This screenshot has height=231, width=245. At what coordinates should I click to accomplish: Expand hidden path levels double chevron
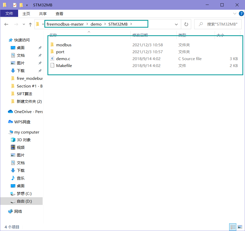43,24
